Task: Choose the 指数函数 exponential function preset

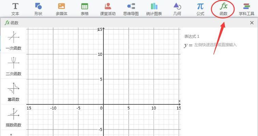Action: [14, 117]
